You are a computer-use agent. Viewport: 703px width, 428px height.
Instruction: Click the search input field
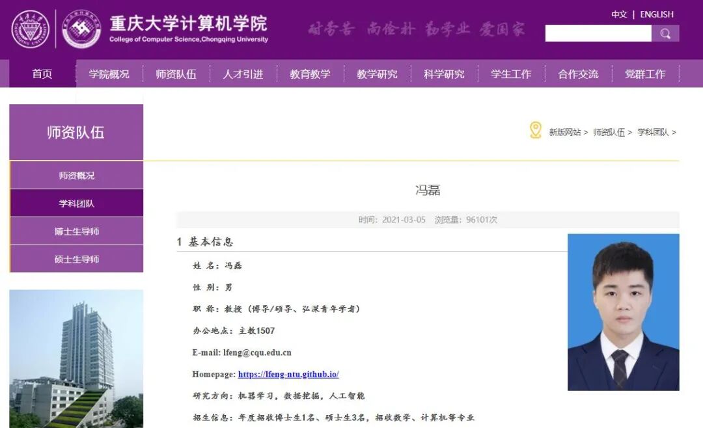click(598, 33)
